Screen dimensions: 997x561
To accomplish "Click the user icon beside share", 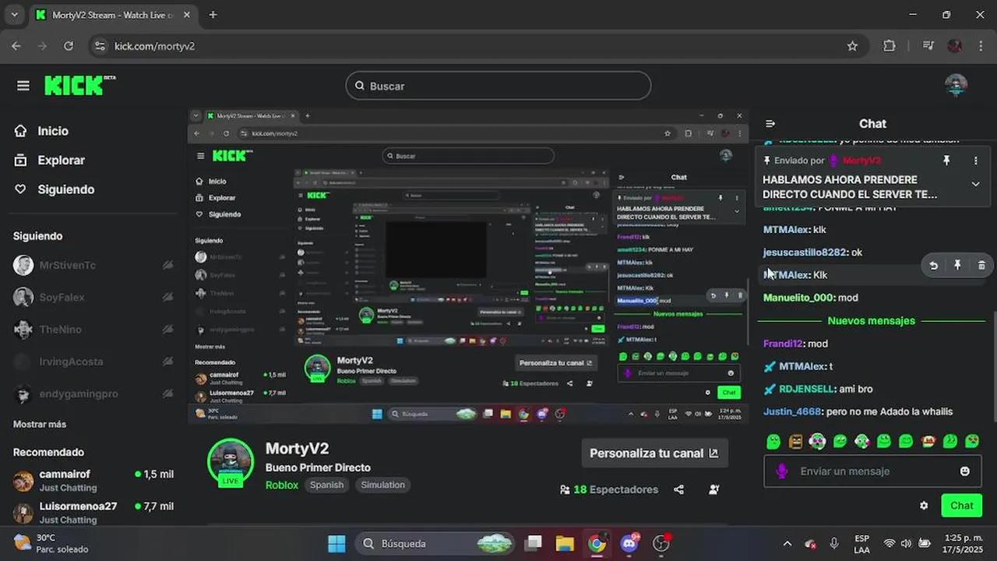I will 714,489.
